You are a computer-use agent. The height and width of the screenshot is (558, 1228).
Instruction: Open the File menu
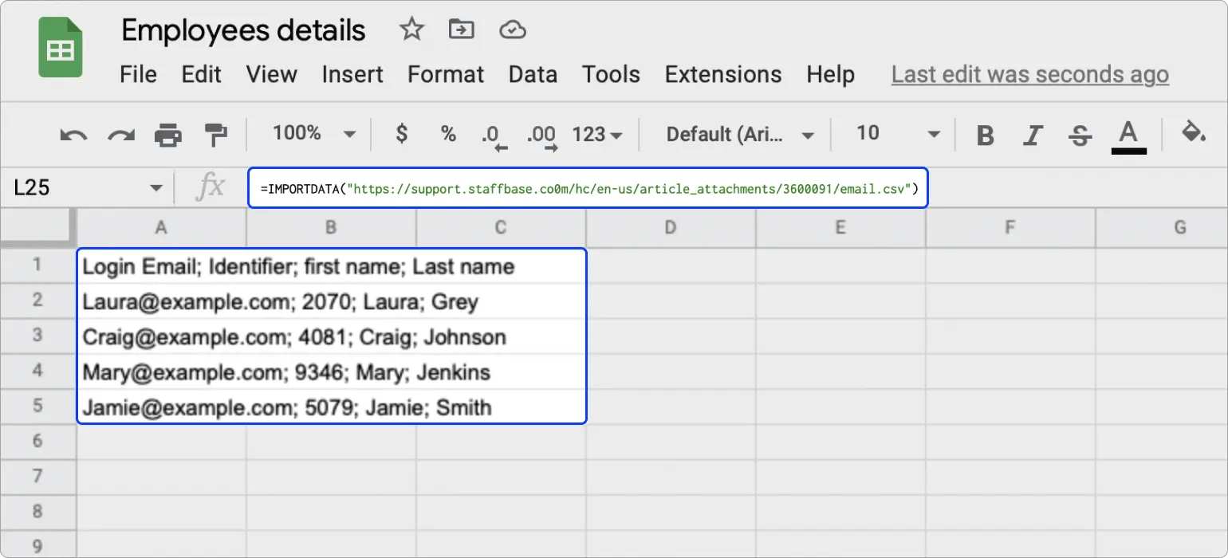[x=138, y=75]
